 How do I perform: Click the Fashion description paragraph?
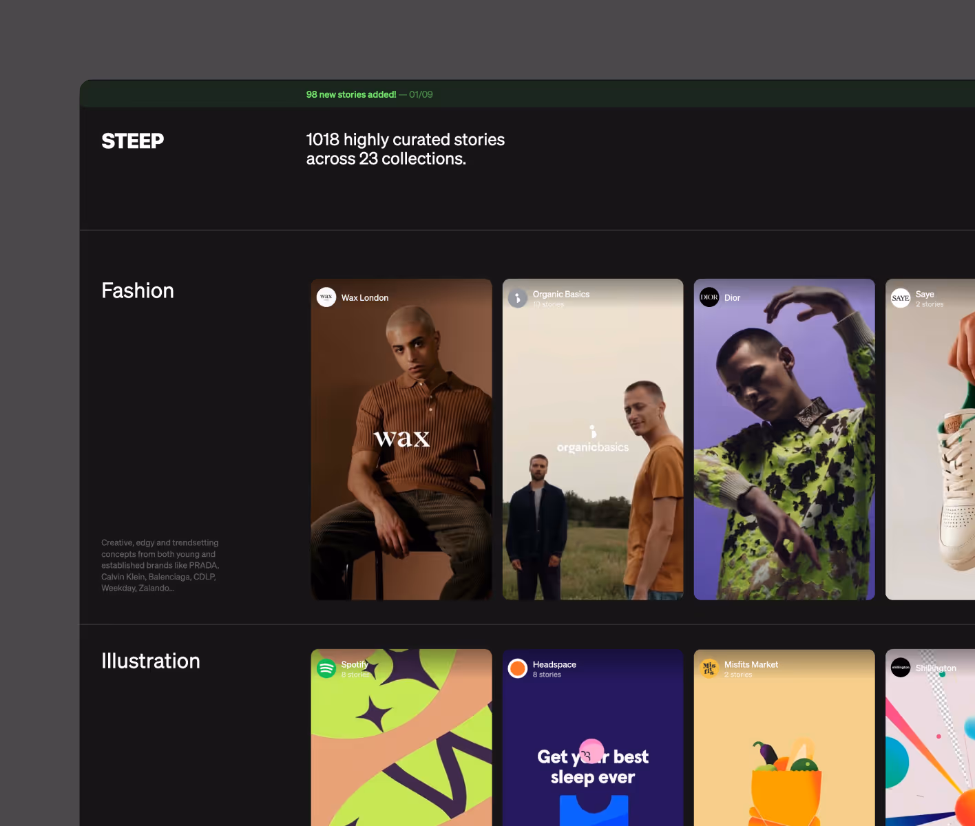160,565
